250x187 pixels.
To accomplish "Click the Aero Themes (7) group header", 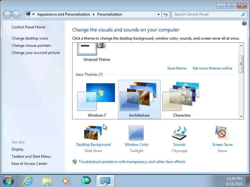I will pyautogui.click(x=89, y=74).
